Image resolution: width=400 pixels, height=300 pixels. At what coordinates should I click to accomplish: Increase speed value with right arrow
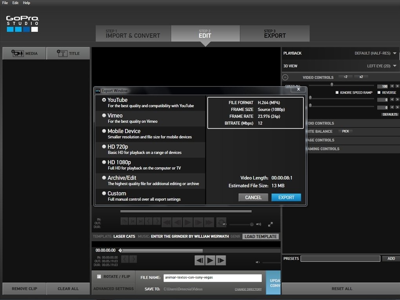coord(397,86)
